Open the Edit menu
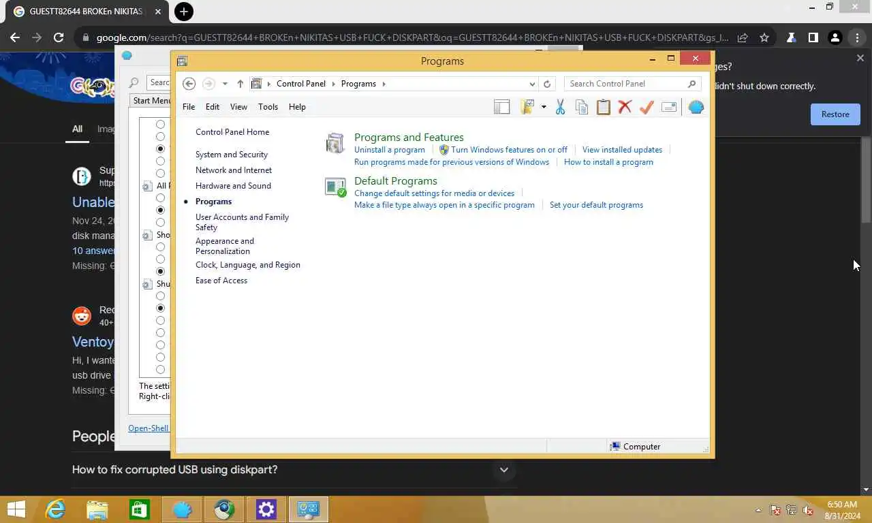872x523 pixels. pyautogui.click(x=213, y=107)
